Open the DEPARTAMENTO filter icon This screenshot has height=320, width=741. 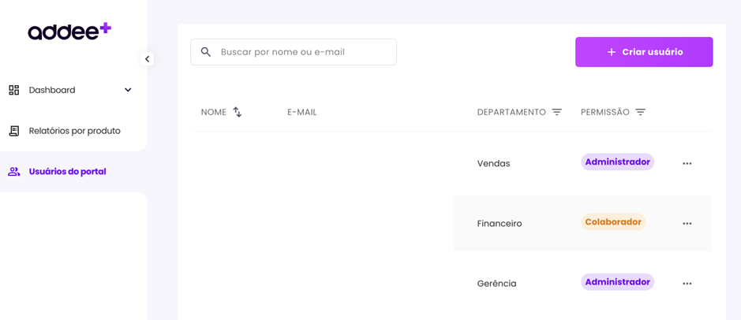557,113
